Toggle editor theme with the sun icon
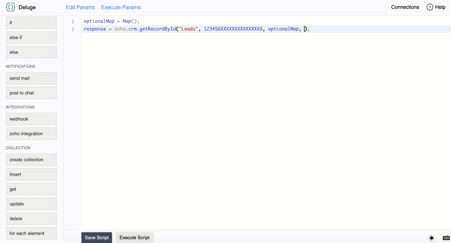This screenshot has width=451, height=243. coord(431,238)
